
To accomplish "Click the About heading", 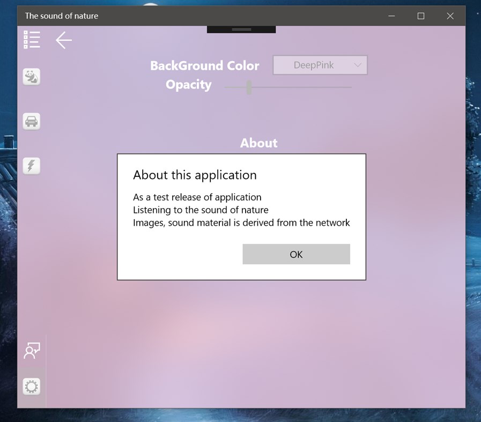I will [258, 143].
